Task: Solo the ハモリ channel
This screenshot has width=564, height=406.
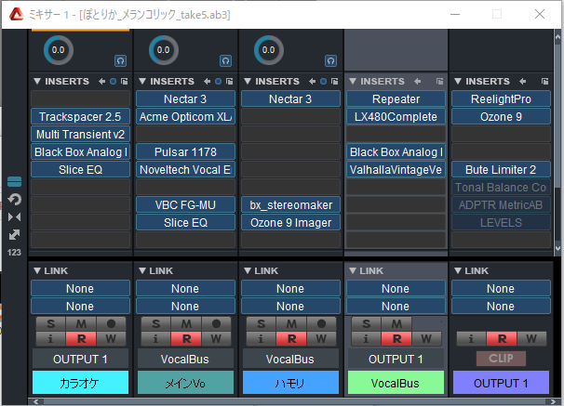Action: [262, 324]
